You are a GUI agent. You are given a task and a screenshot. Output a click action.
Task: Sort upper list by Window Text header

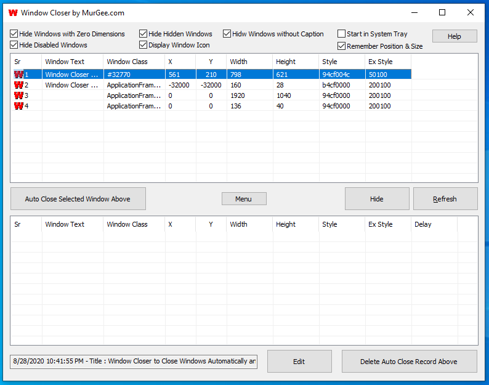tap(72, 62)
